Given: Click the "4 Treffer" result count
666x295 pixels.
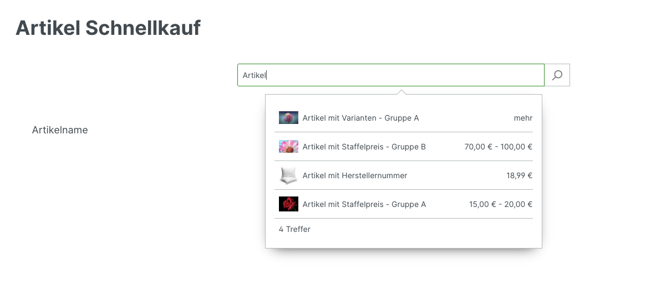Looking at the screenshot, I should pos(294,229).
